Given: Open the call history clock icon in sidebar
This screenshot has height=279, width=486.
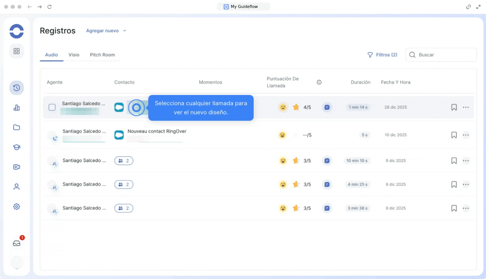Looking at the screenshot, I should (x=16, y=88).
